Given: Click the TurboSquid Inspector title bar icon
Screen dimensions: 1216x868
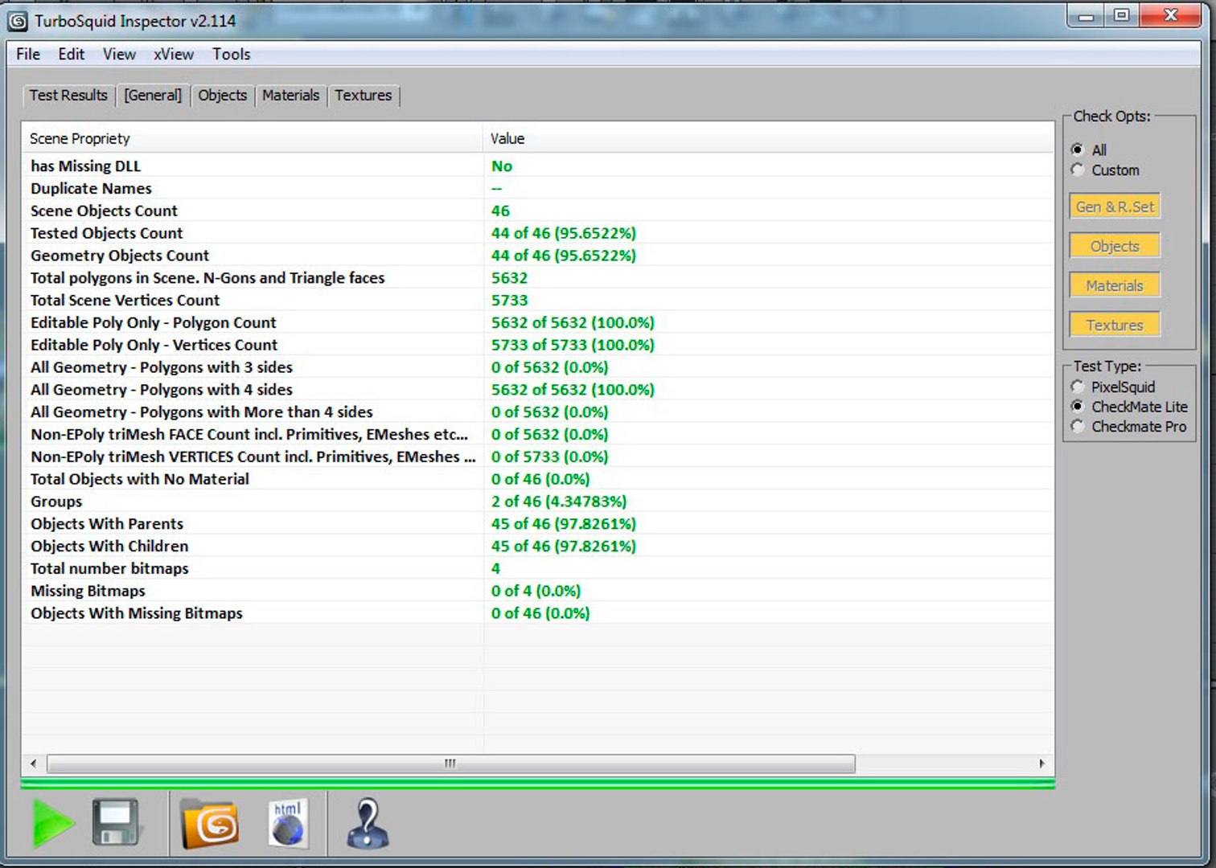Looking at the screenshot, I should tap(18, 21).
